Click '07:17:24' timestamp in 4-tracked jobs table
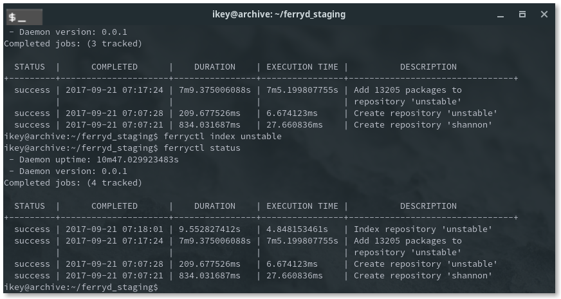This screenshot has width=561, height=299. 143,241
